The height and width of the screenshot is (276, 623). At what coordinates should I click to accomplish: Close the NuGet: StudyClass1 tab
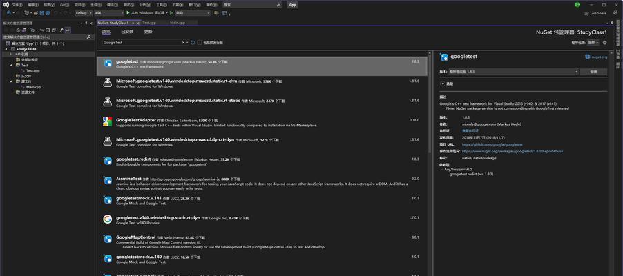coord(138,23)
